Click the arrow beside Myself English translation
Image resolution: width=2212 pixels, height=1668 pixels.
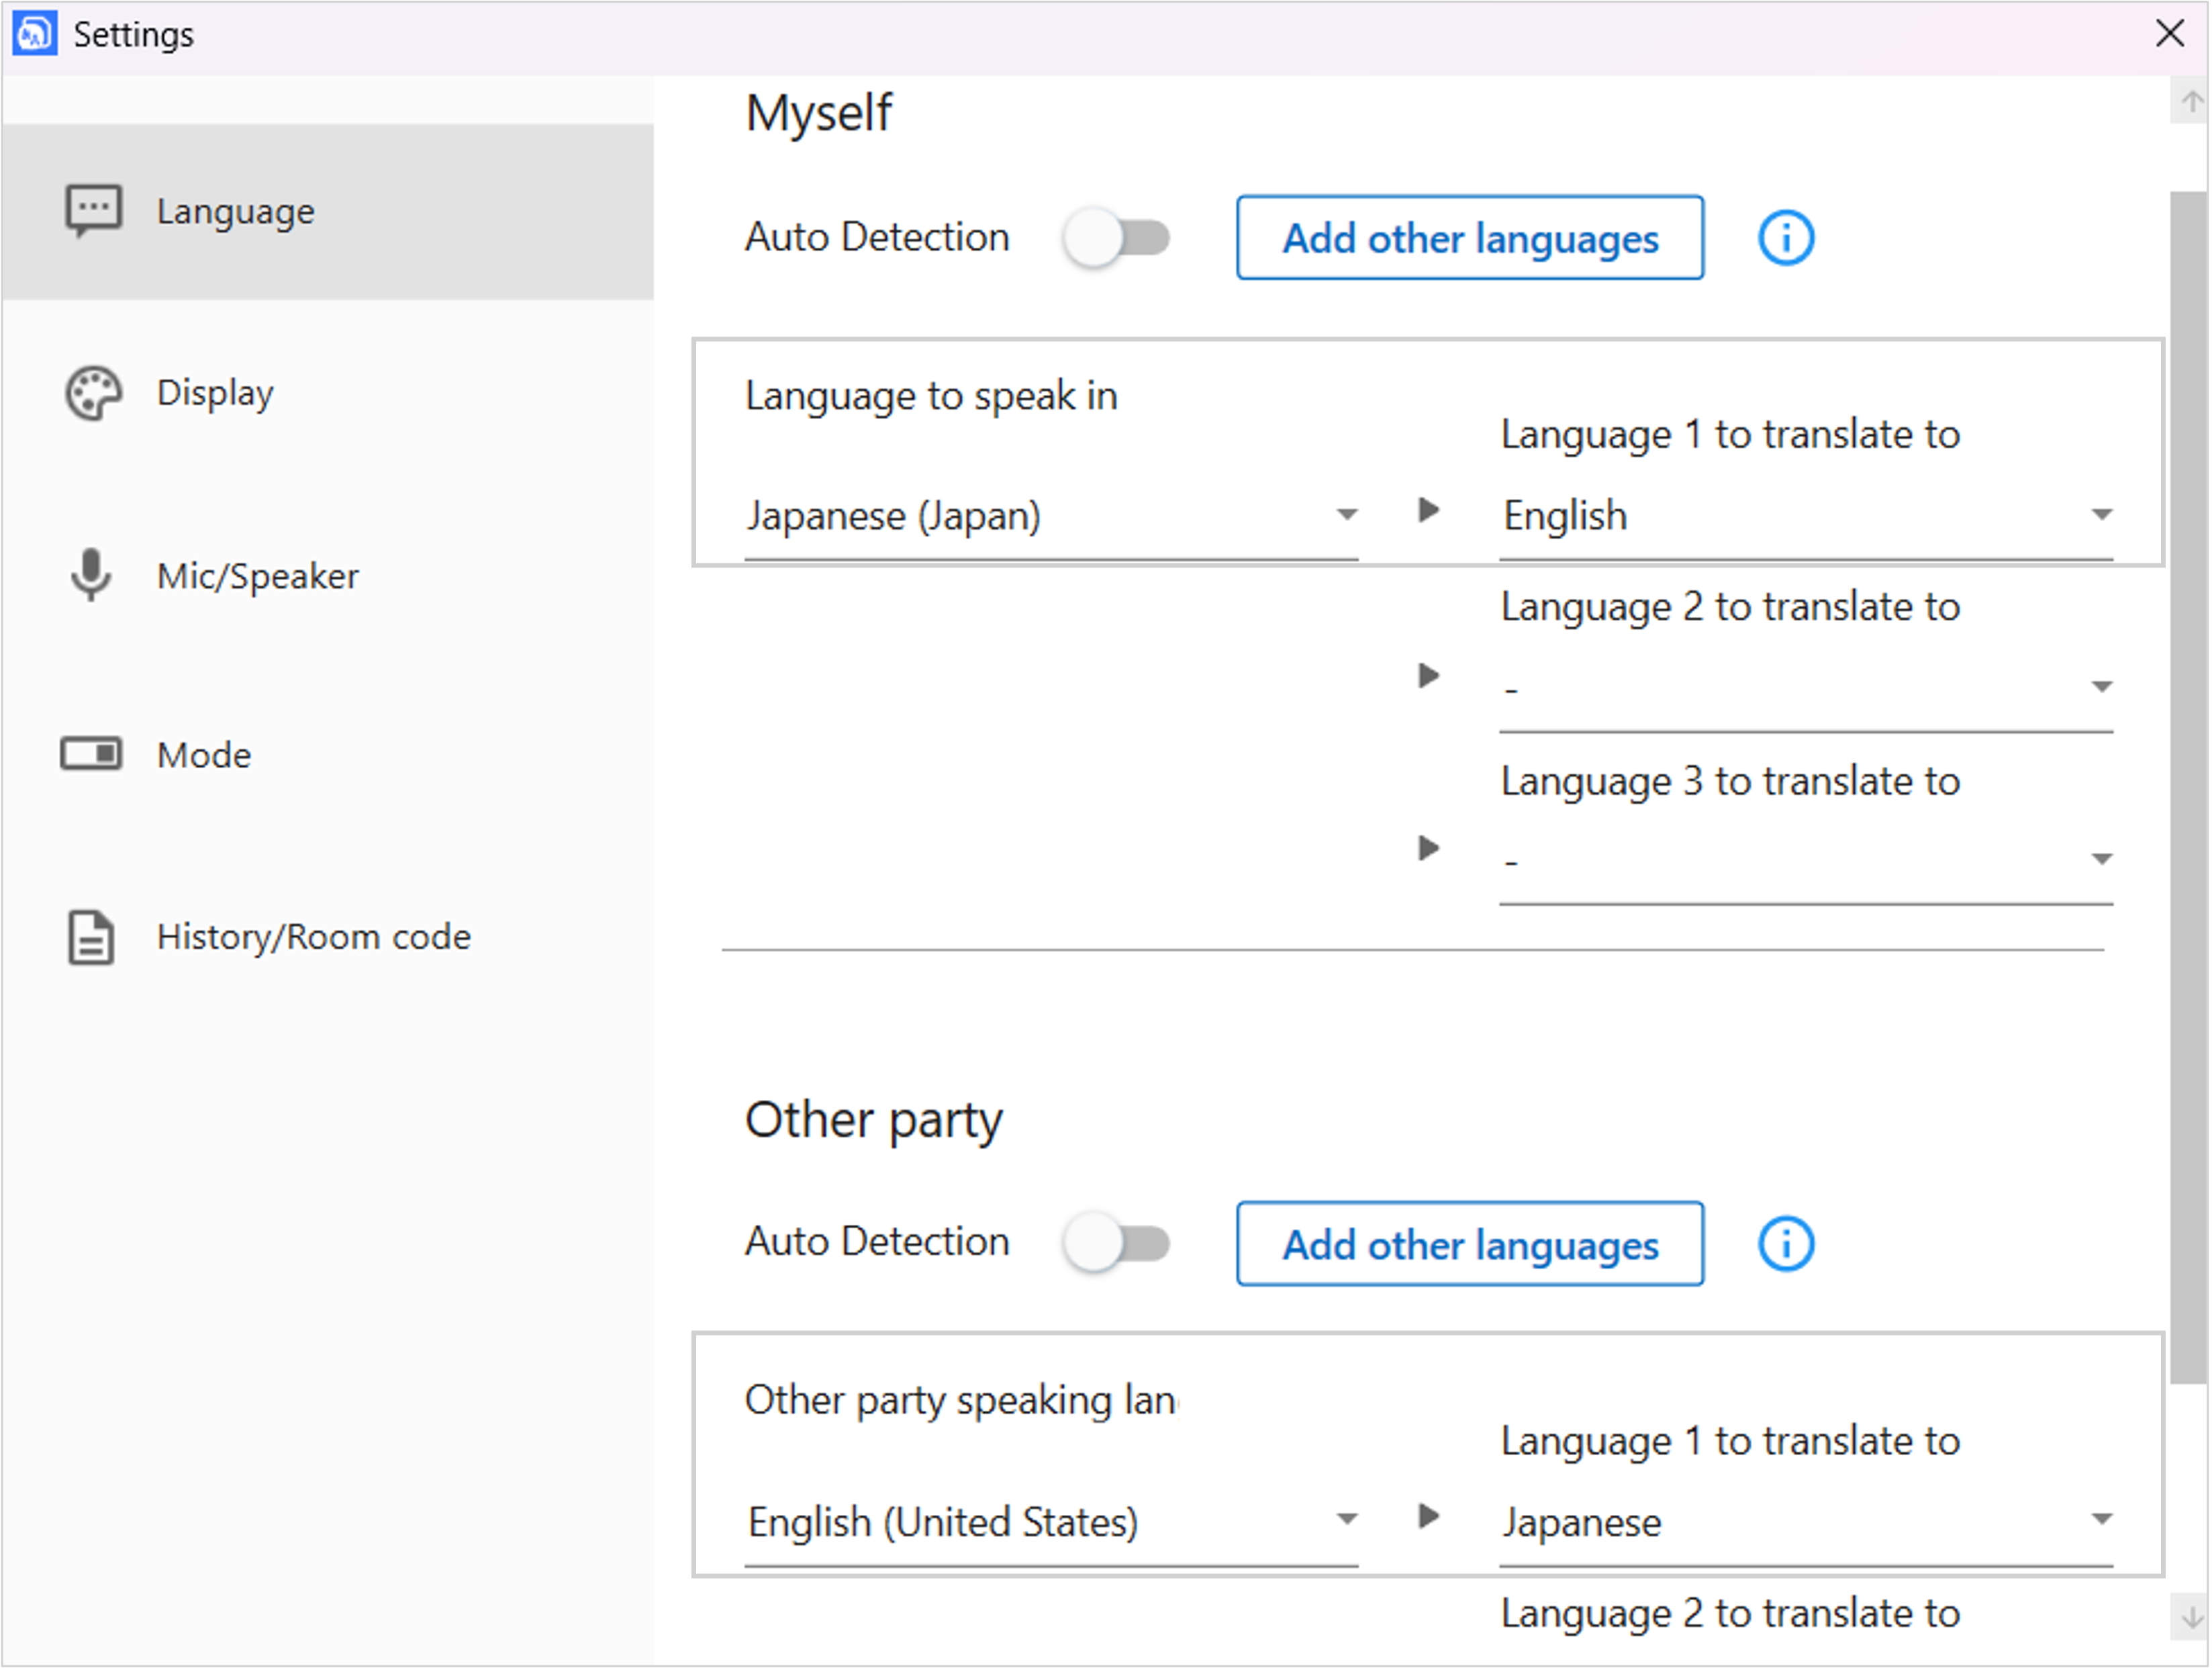pyautogui.click(x=1429, y=511)
